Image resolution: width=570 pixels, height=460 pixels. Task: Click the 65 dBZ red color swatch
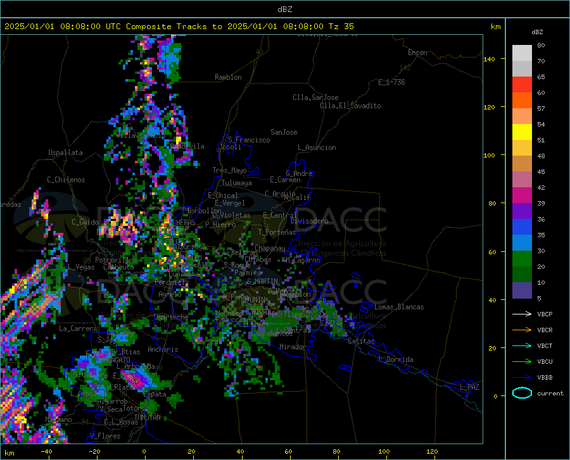[522, 85]
